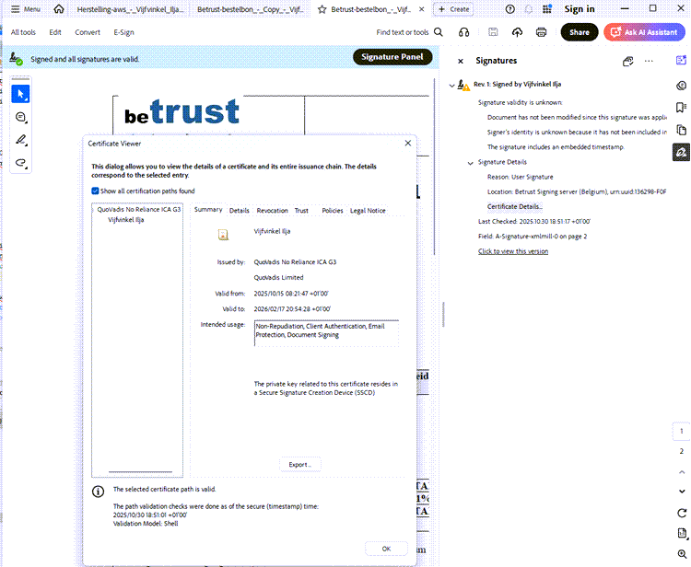Click the horizontal scrollbar of certificate list

140,472
